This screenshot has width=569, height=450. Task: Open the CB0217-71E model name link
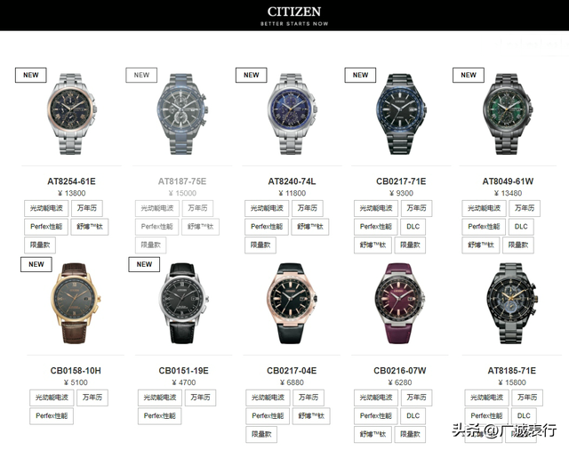(x=401, y=181)
